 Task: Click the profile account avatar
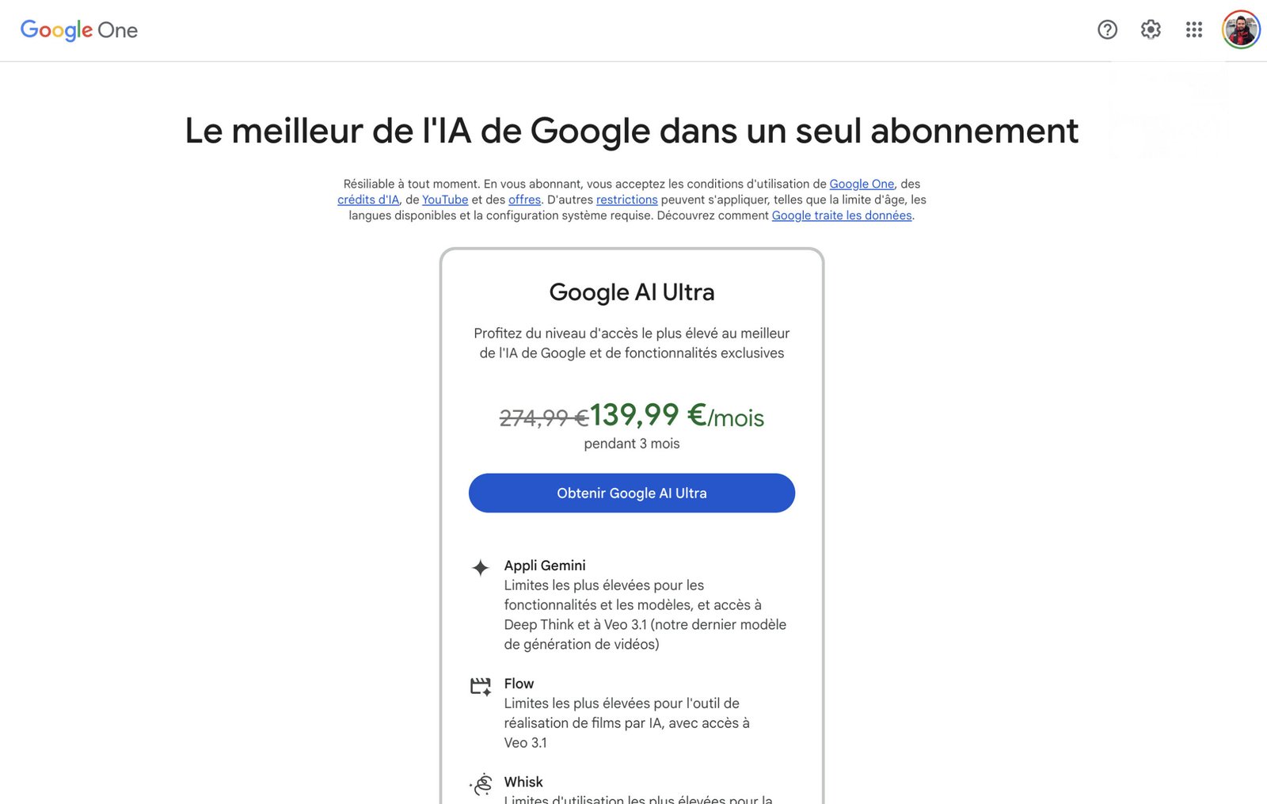pos(1241,30)
